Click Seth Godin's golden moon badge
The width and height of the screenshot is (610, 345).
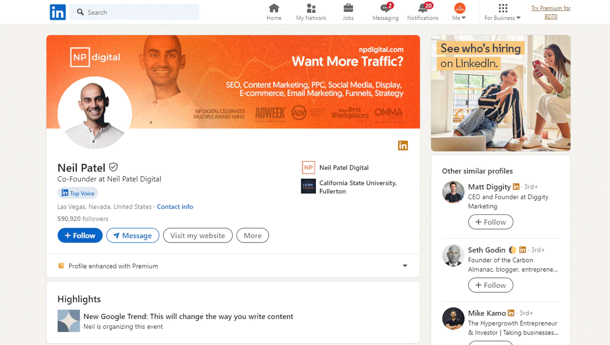[513, 250]
